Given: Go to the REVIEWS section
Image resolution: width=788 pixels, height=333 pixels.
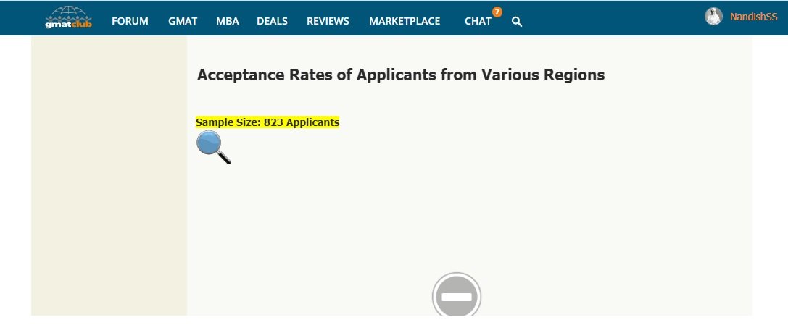Looking at the screenshot, I should pyautogui.click(x=328, y=21).
